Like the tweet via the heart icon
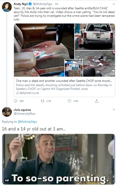The image size is (118, 187). (x=69, y=101)
